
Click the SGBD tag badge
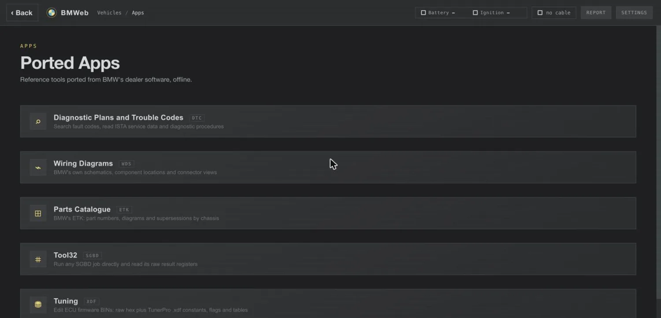click(x=92, y=256)
